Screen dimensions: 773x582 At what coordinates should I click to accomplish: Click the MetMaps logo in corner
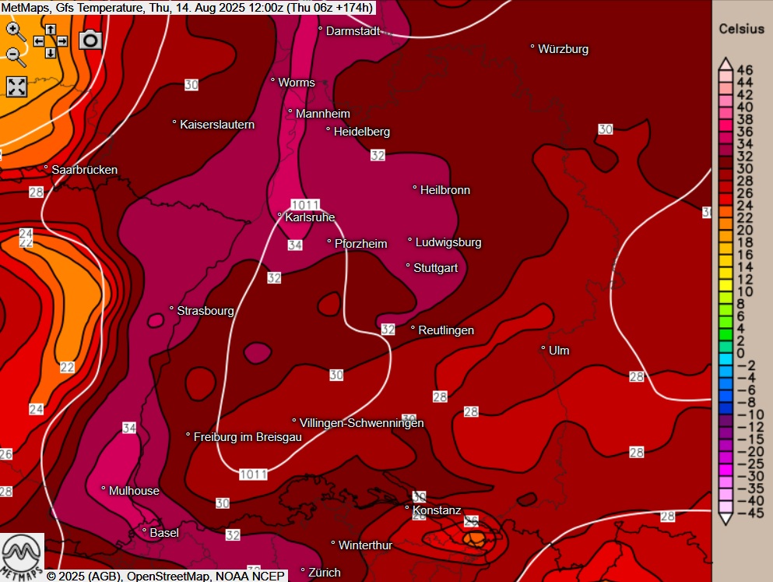22,557
